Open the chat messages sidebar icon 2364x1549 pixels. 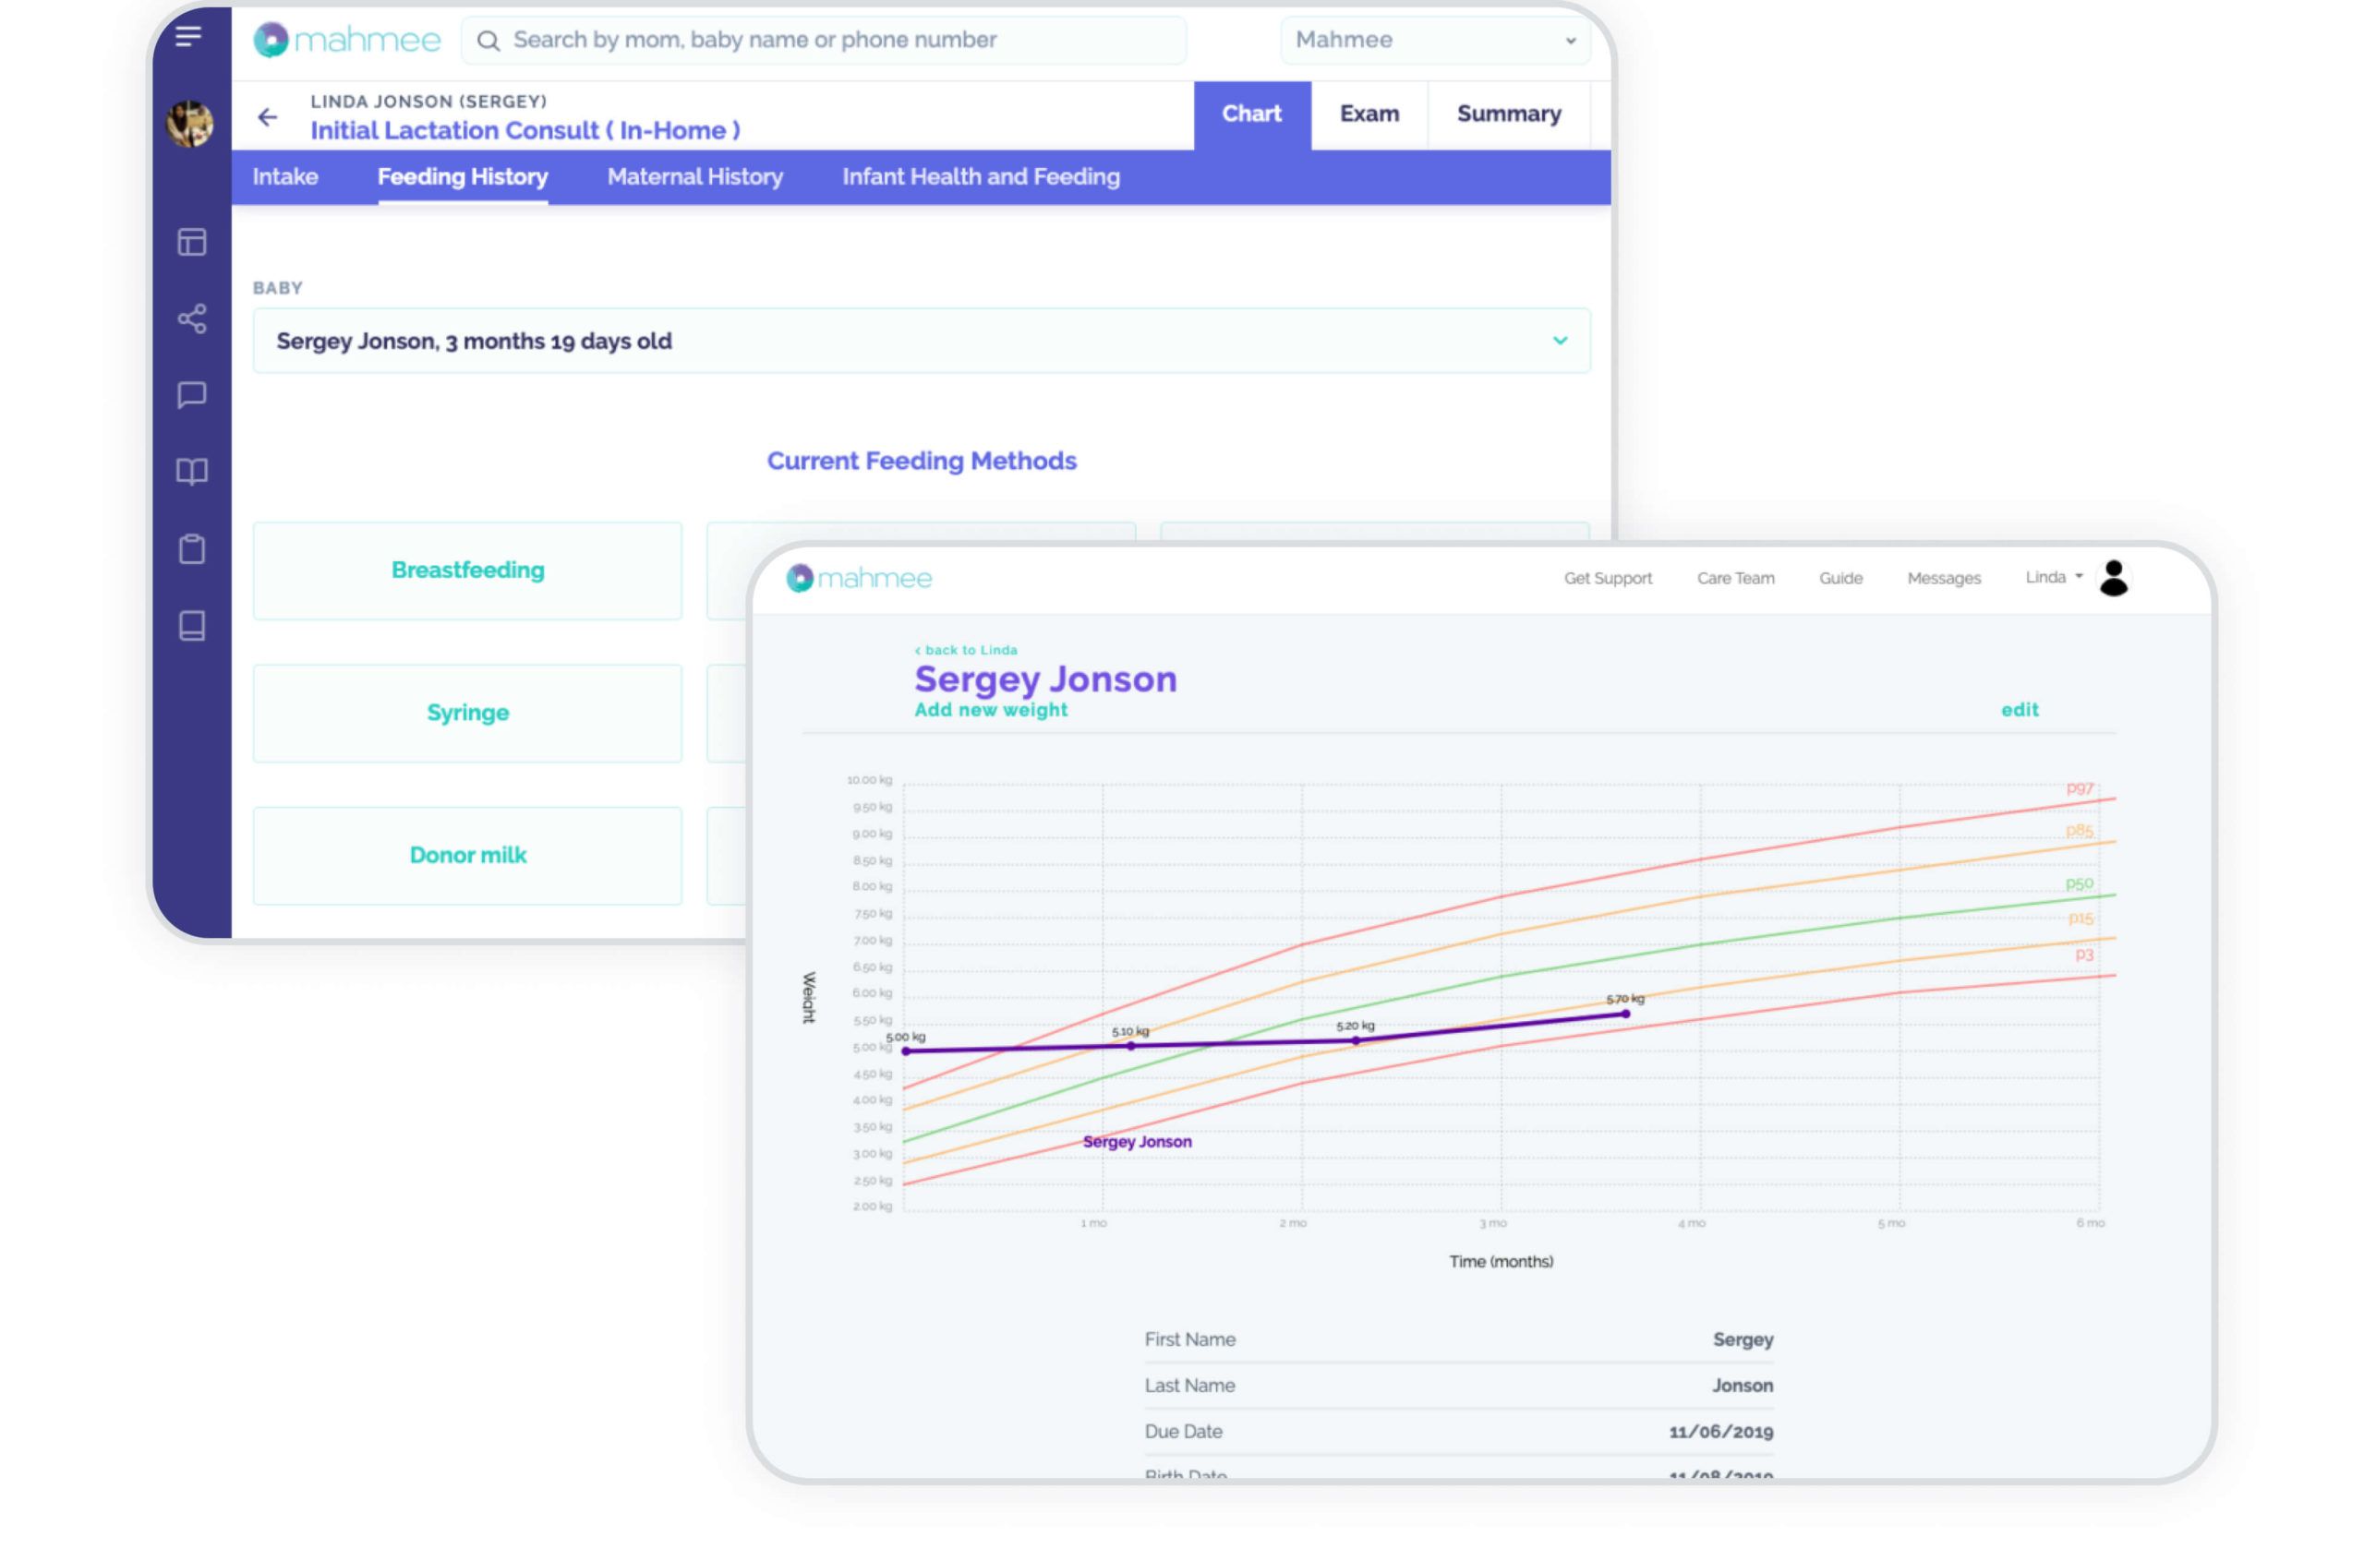click(x=192, y=395)
